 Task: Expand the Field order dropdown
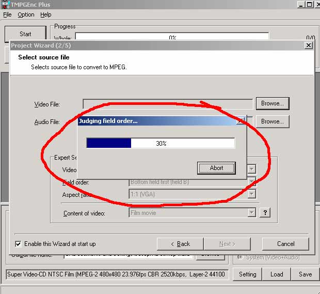point(252,181)
